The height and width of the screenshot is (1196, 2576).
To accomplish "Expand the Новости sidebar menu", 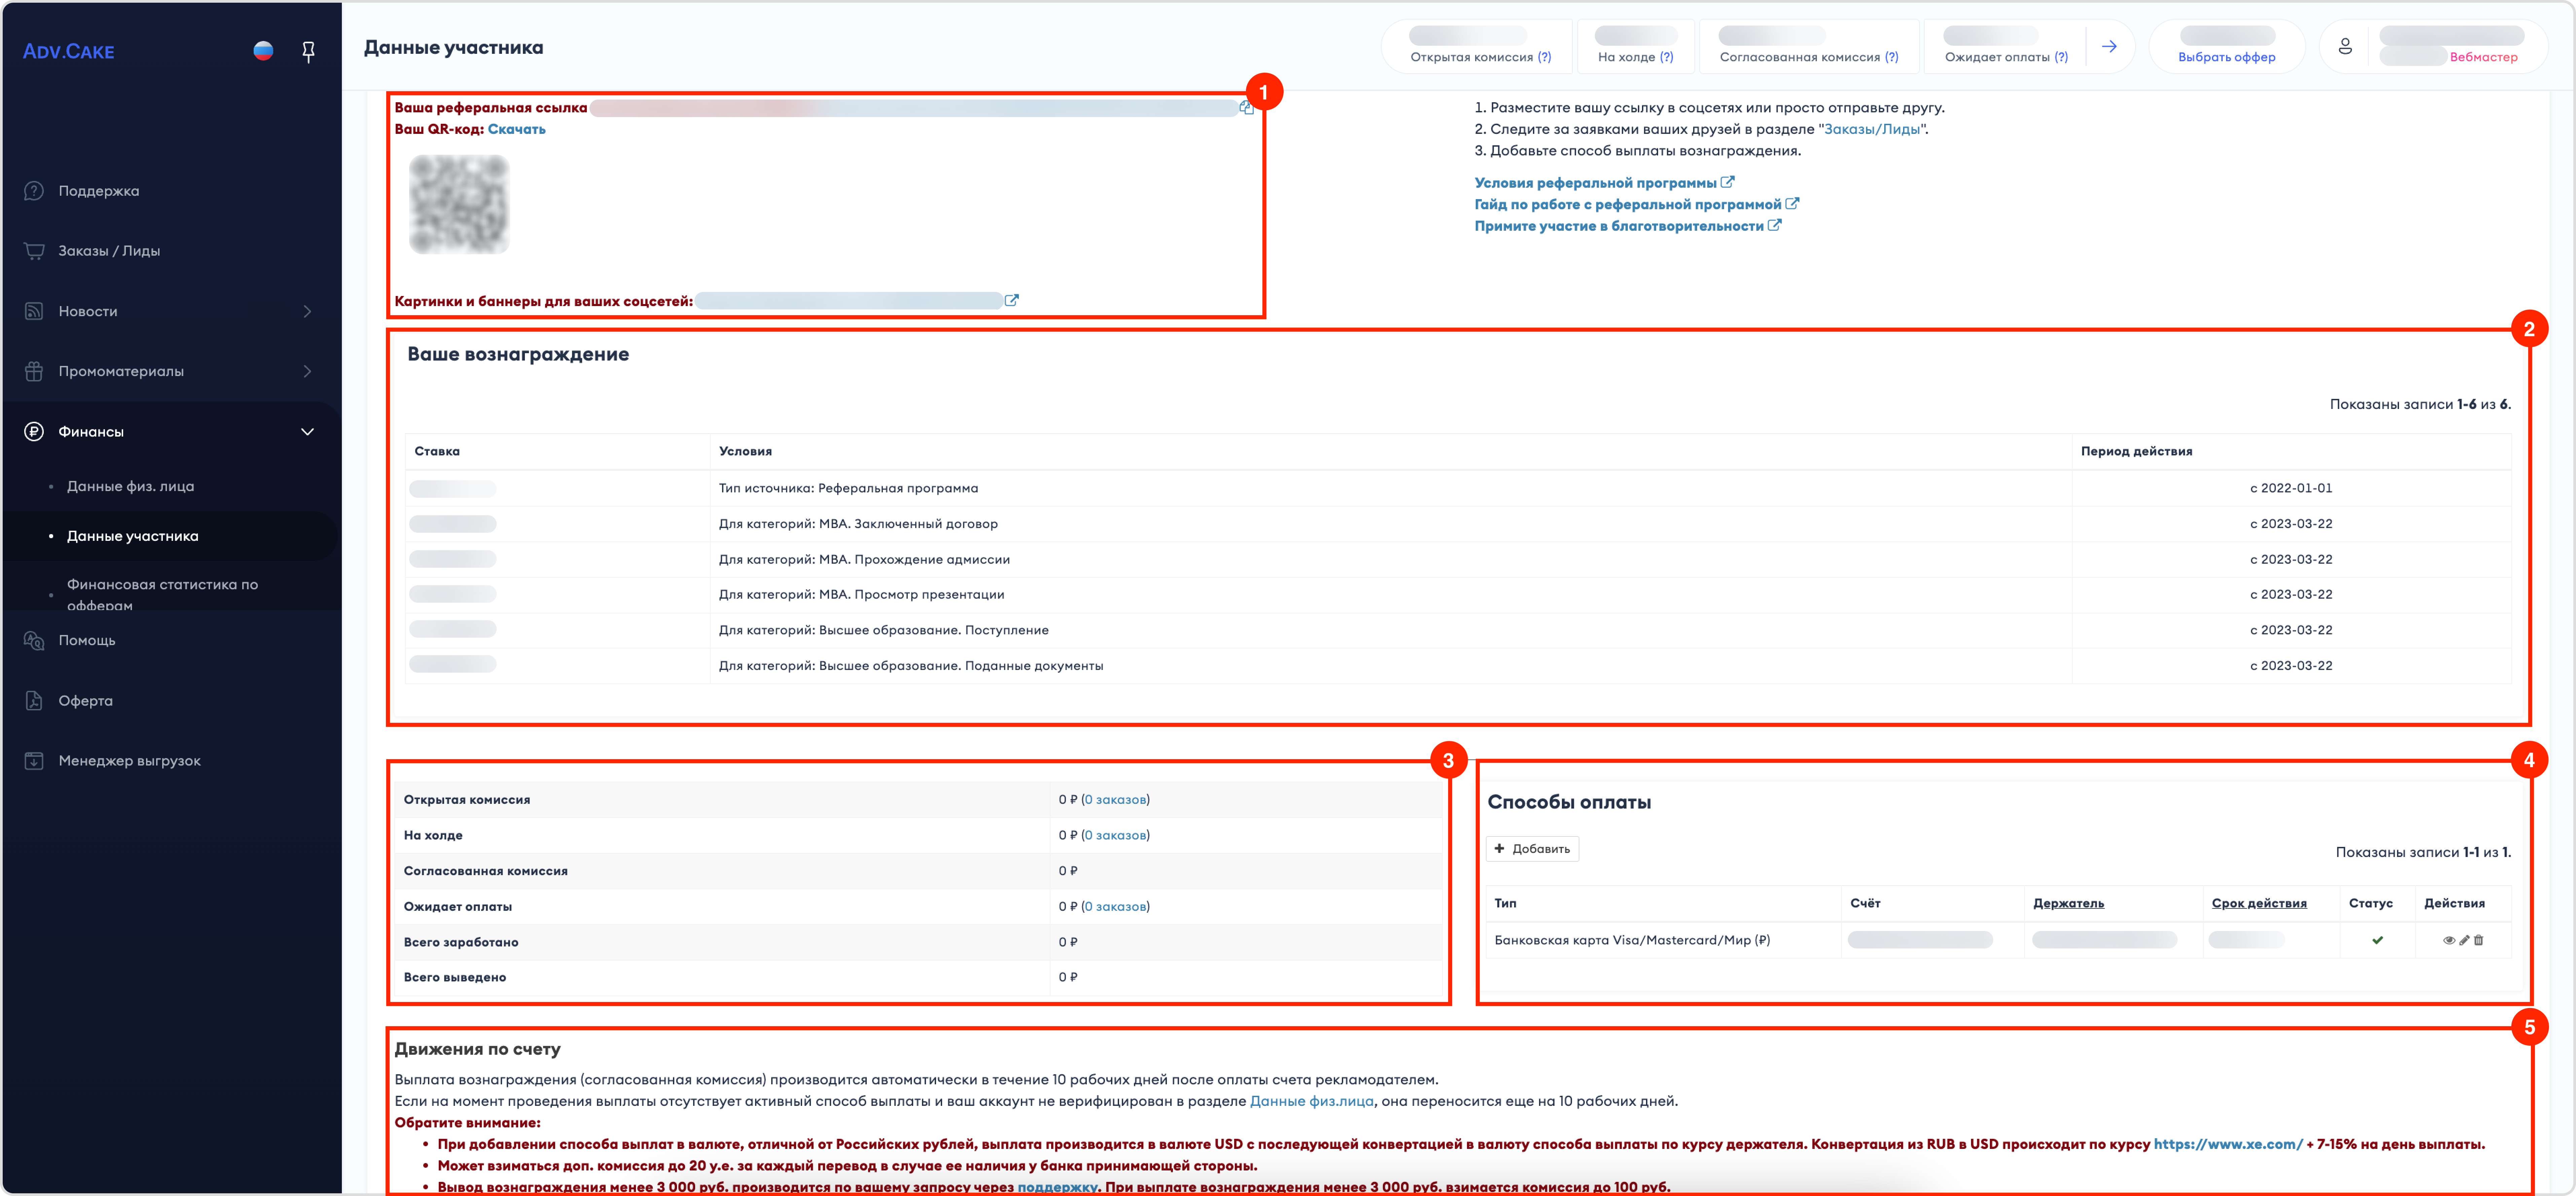I will point(307,311).
